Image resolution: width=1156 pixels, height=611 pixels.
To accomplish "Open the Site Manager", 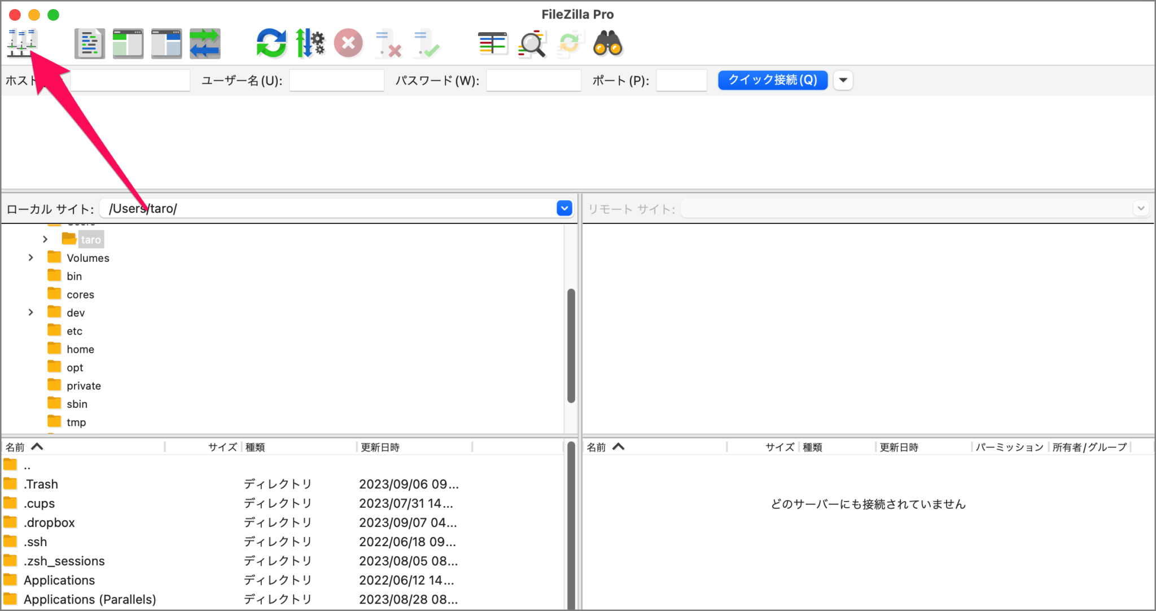I will pos(21,42).
